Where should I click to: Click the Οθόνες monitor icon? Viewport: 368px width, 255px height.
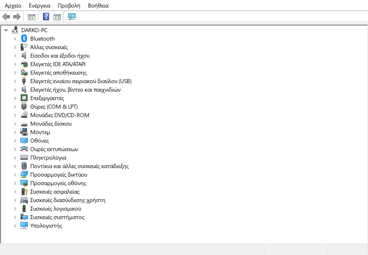pos(24,140)
